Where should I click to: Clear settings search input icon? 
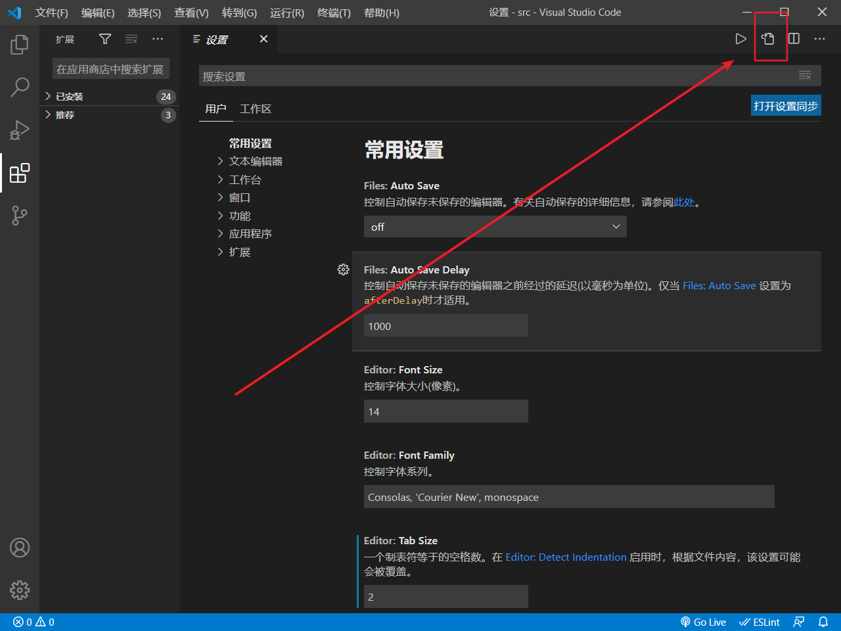point(805,76)
